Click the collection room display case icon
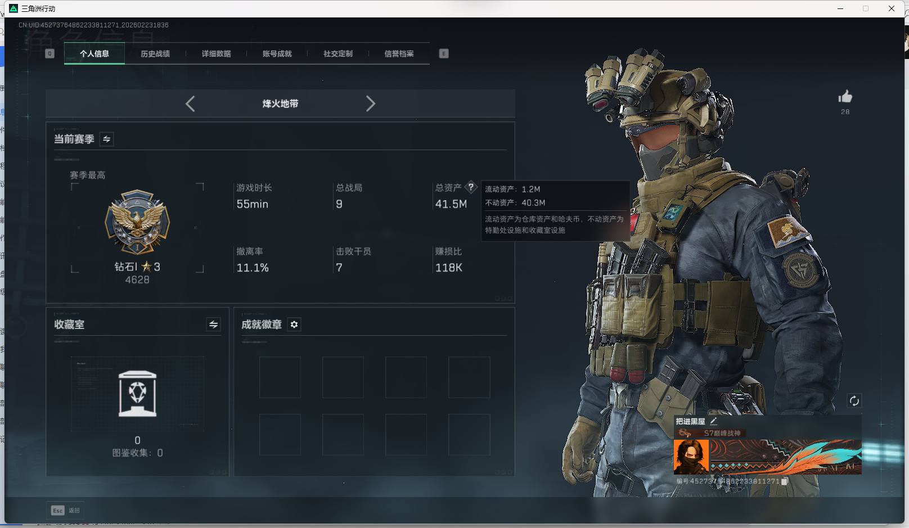 pos(137,394)
